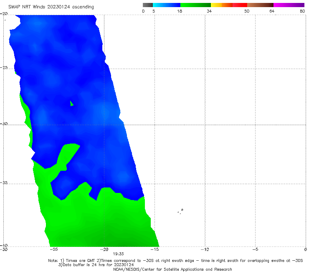Image resolution: width=309 pixels, height=272 pixels.
Task: Select the note '3)Data buffer is 24 hrs'
Action: click(x=96, y=265)
